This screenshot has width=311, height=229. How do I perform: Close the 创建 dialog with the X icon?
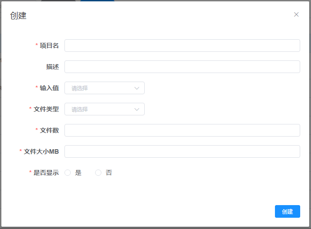(x=296, y=14)
